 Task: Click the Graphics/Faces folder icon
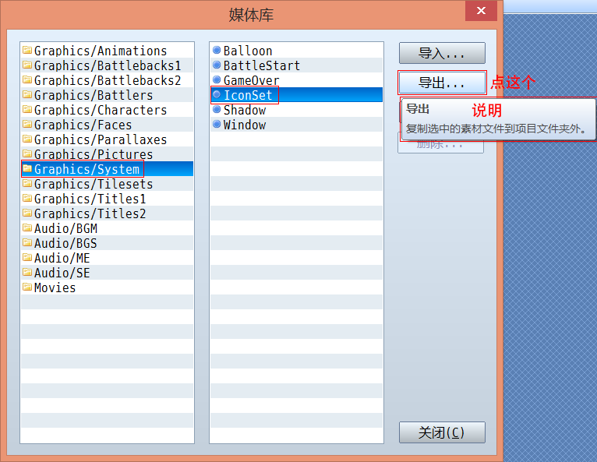click(x=27, y=125)
